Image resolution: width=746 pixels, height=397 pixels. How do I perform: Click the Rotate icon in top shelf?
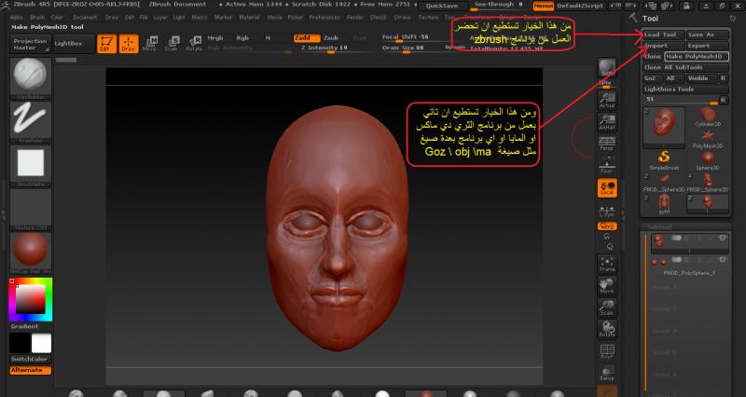click(x=194, y=43)
